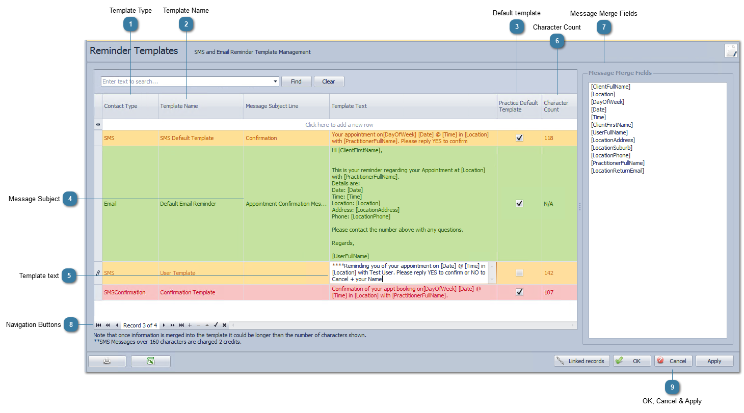Click Practice Default Template column header
Image resolution: width=744 pixels, height=413 pixels.
[x=519, y=106]
